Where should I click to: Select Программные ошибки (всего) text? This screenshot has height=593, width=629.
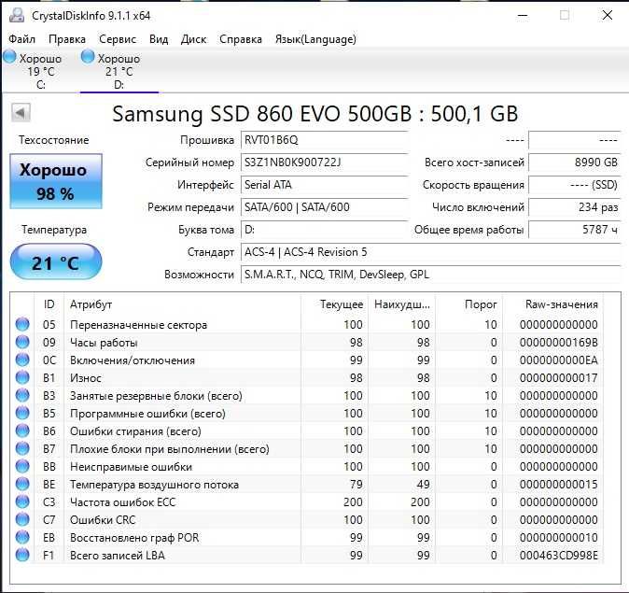tap(147, 414)
